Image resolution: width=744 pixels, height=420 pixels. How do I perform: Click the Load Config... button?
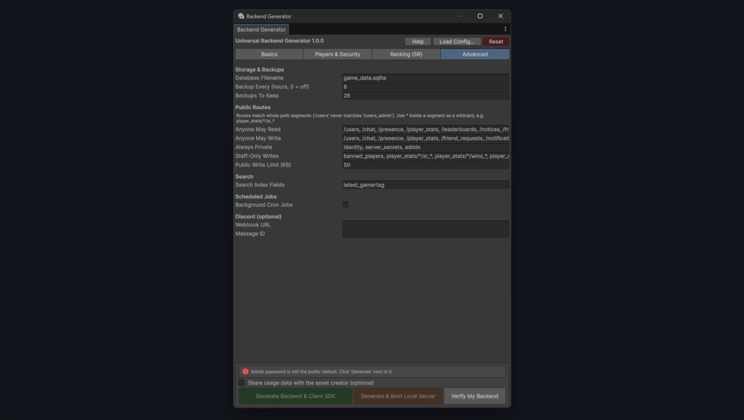457,42
